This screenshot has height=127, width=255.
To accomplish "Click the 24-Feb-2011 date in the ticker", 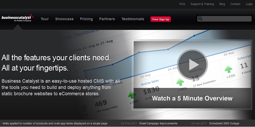I will click(x=129, y=123).
